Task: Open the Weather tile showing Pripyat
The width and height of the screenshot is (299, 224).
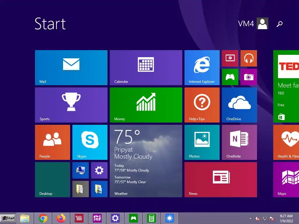Action: point(146,161)
